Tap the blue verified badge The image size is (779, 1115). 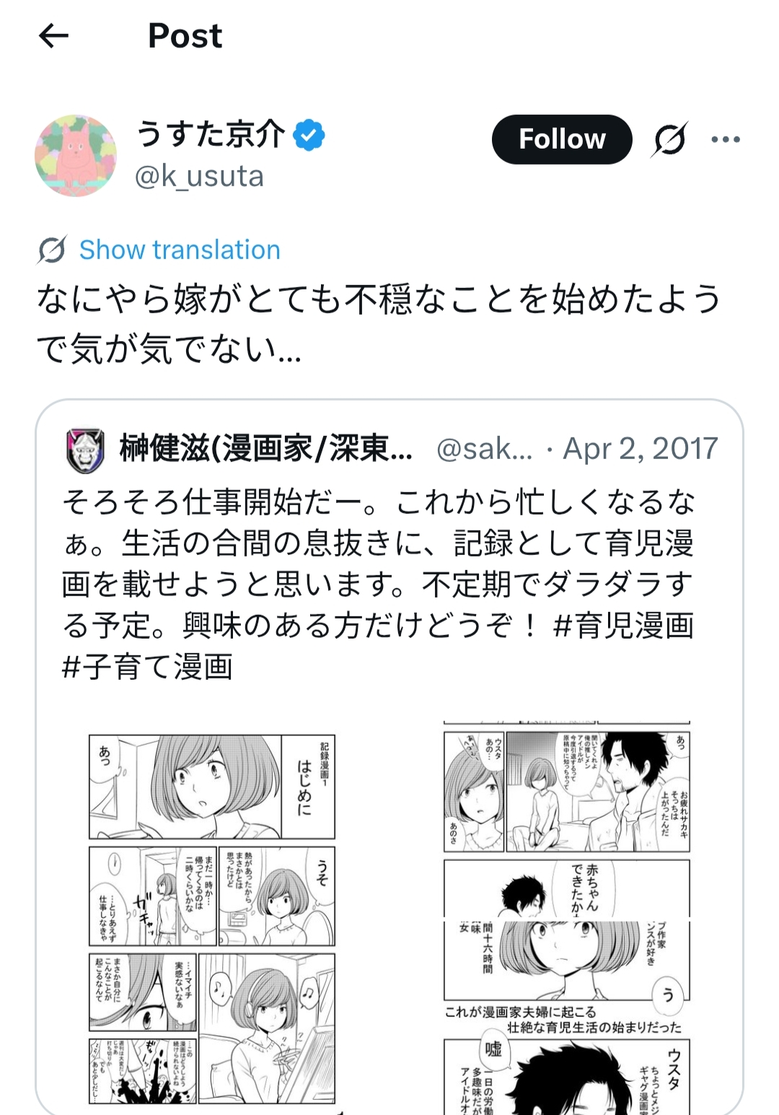click(x=309, y=135)
